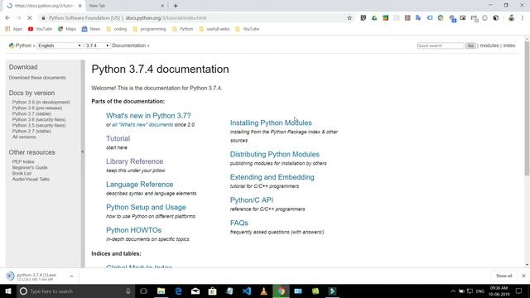Open File Explorer from the taskbar
This screenshot has height=298, width=530.
pos(161,291)
